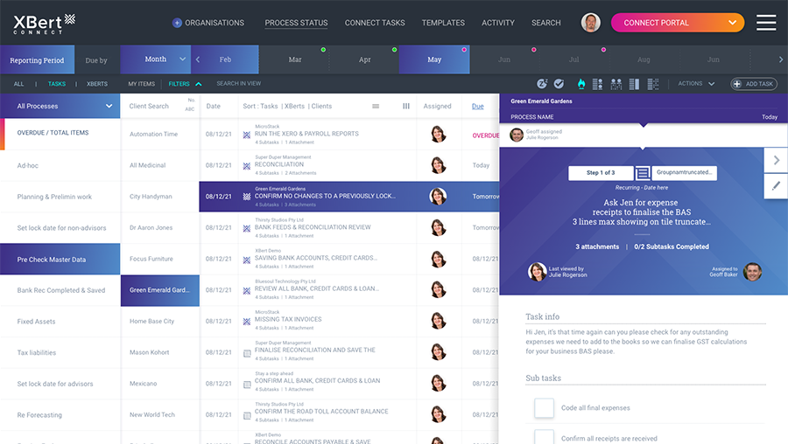Select the Feb month
Screen dimensions: 788x444
pos(225,59)
